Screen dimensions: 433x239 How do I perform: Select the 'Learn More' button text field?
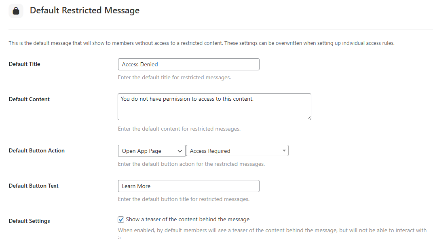pyautogui.click(x=188, y=186)
